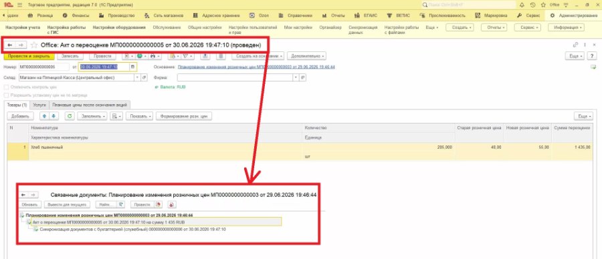Open the print dropdown in document toolbar

pos(154,56)
